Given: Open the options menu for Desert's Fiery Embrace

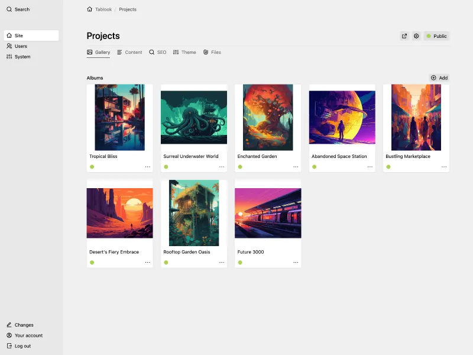Looking at the screenshot, I should 147,262.
